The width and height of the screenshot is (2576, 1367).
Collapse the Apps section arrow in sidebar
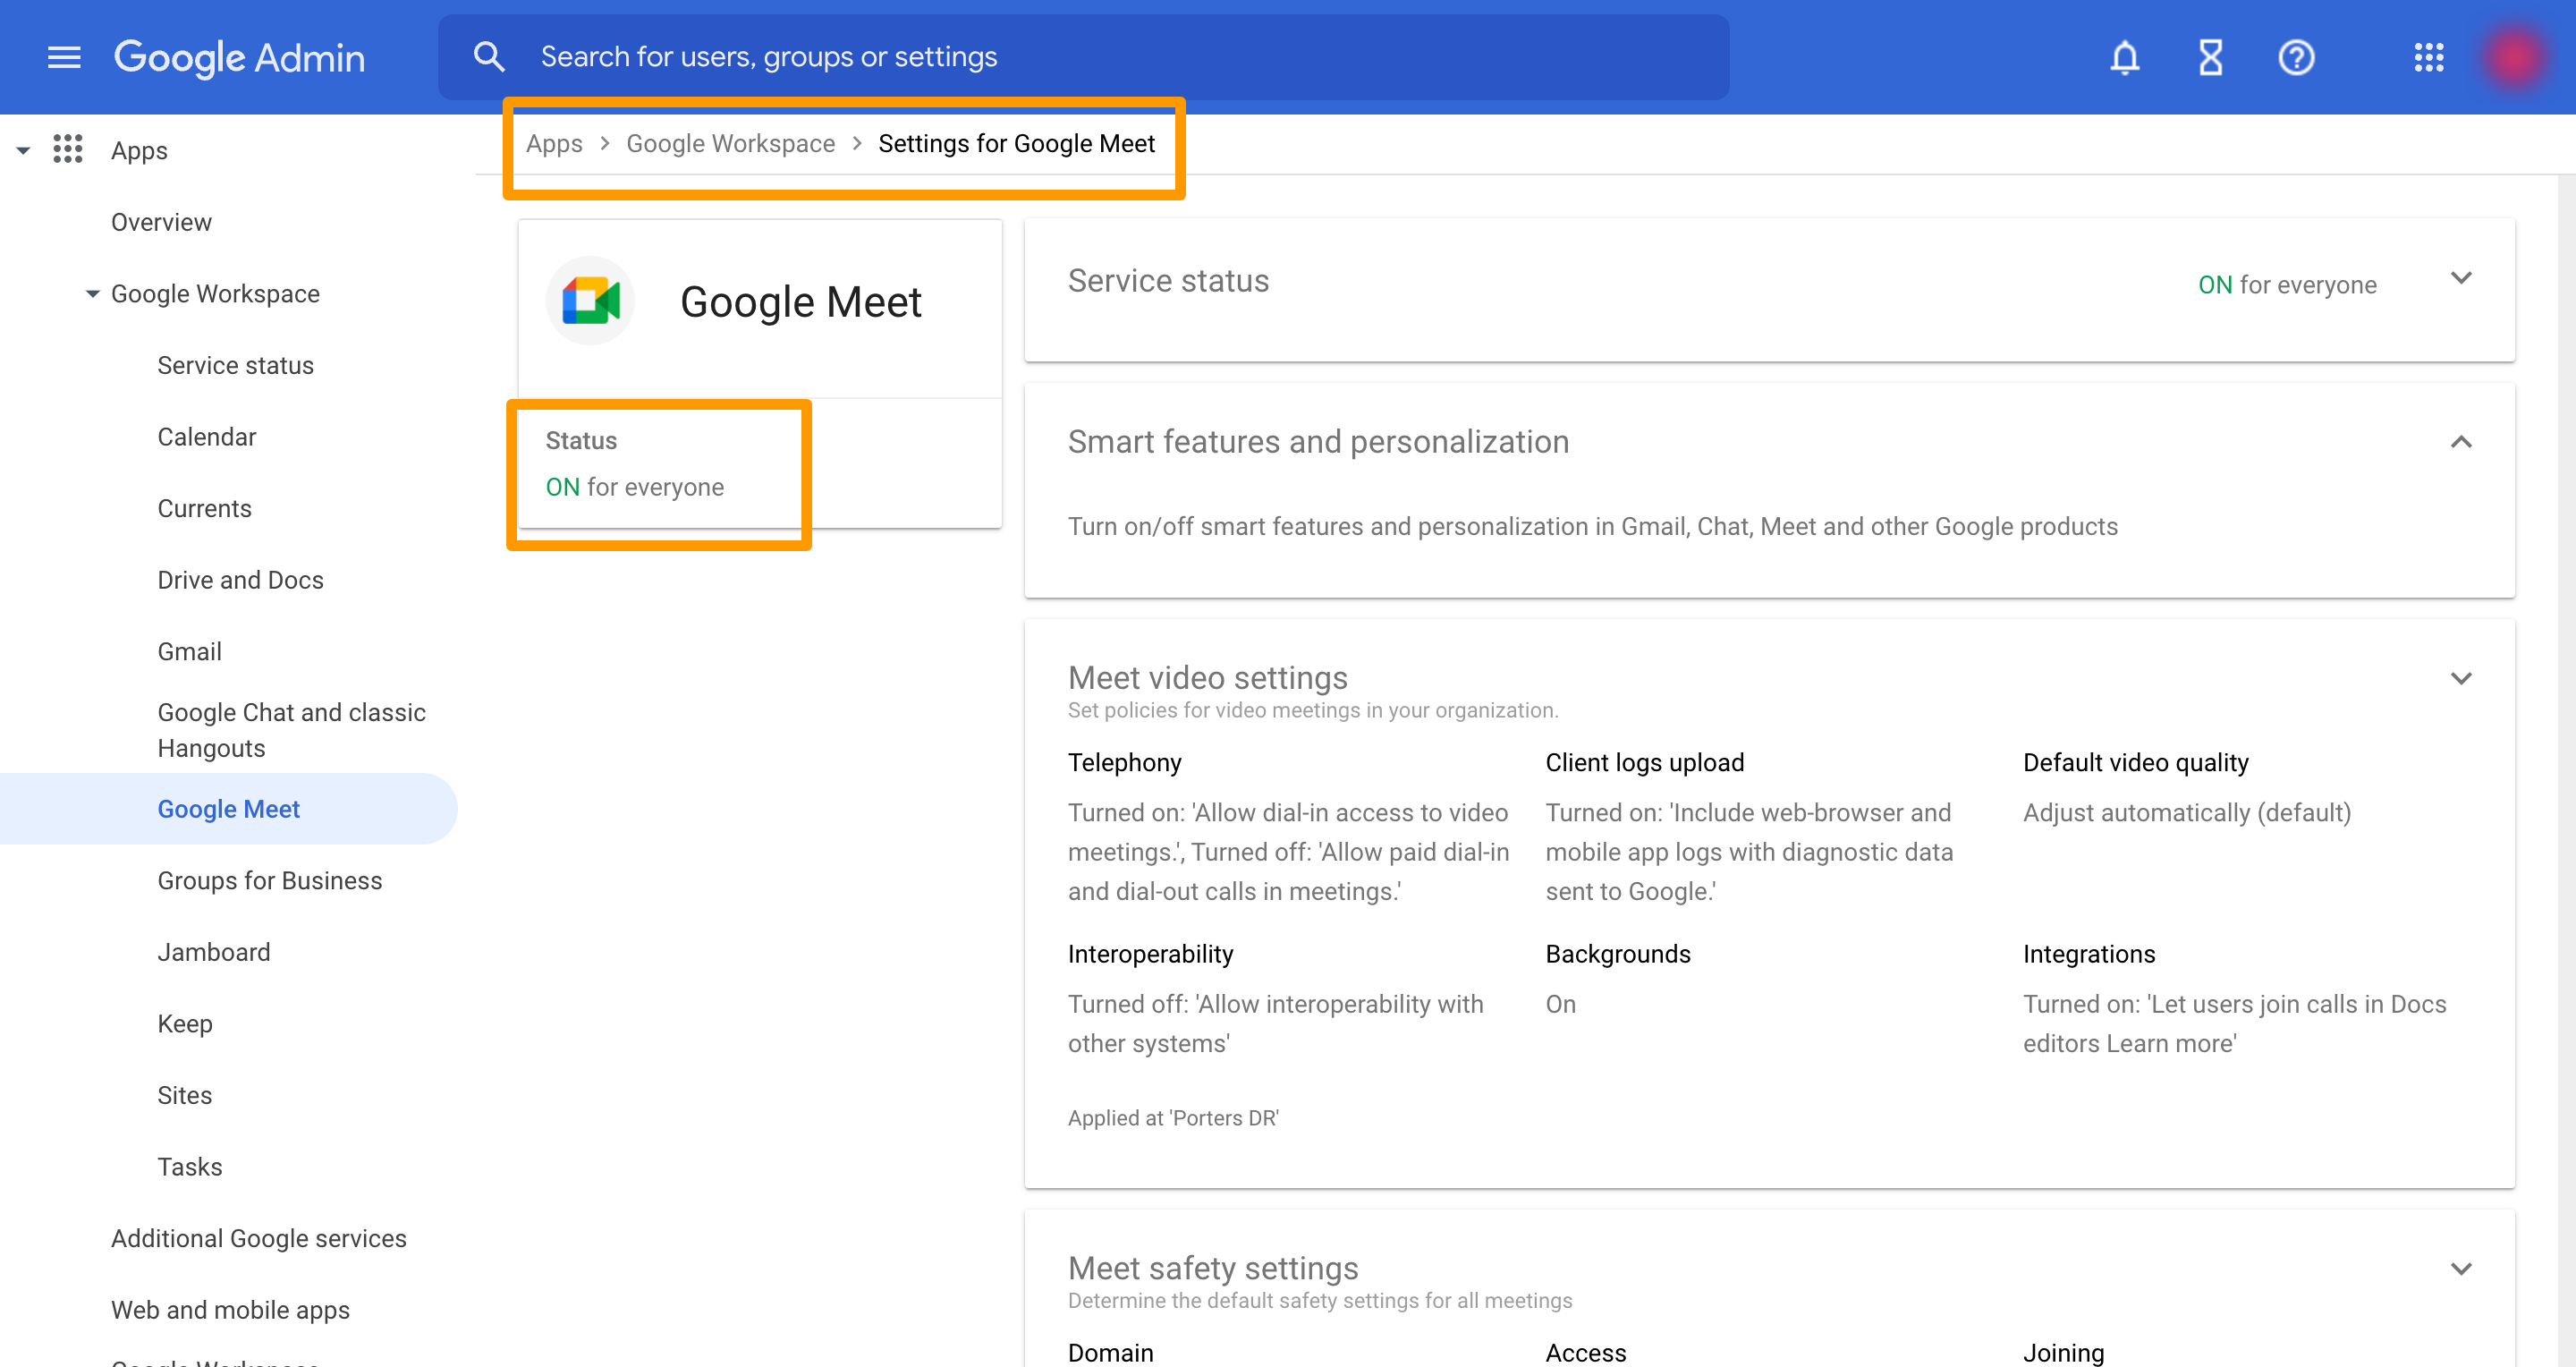(23, 151)
